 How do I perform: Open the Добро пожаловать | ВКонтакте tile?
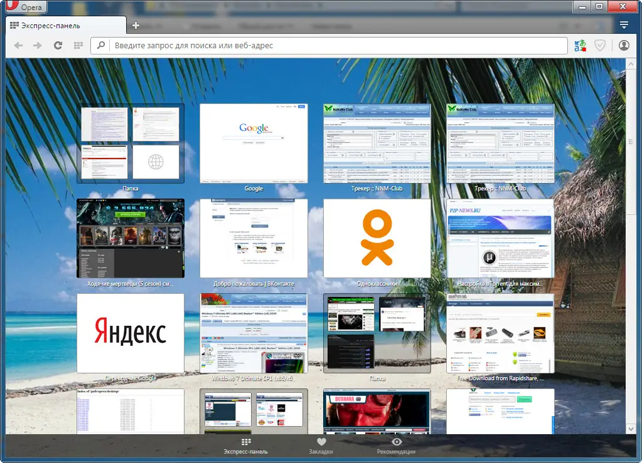coord(254,238)
